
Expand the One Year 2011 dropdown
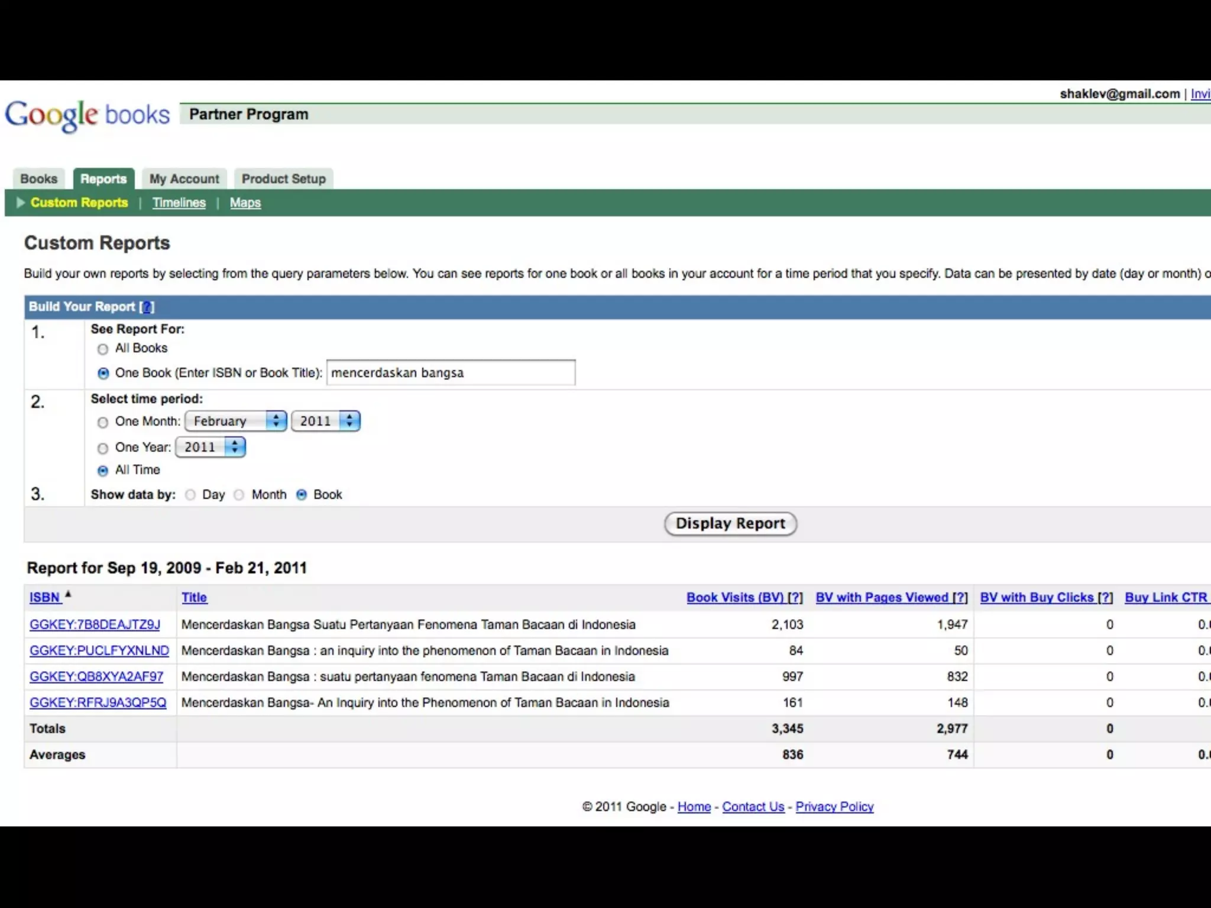[x=210, y=447]
